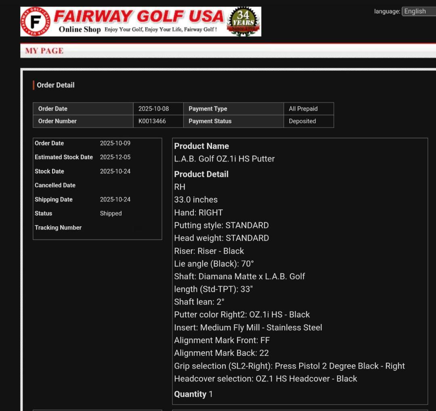
Task: Click the Order Detail section heading
Action: [x=56, y=85]
